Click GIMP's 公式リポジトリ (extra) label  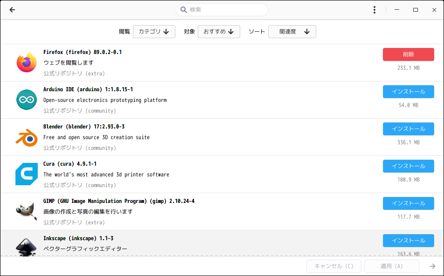point(74,223)
